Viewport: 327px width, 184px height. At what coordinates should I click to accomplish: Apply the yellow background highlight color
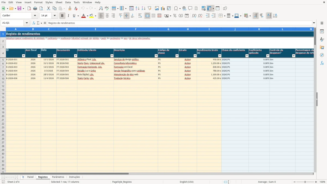(91, 16)
